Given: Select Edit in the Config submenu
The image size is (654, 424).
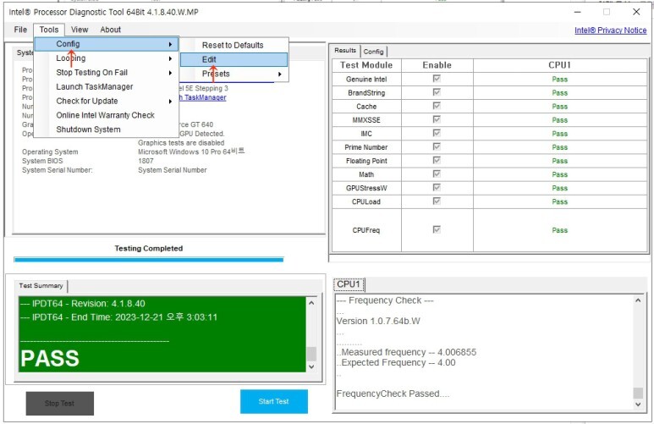Looking at the screenshot, I should (x=234, y=59).
